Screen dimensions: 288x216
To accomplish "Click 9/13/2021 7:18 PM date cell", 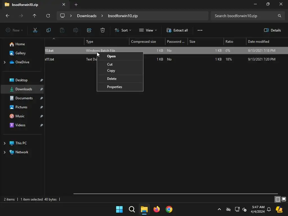I will (x=262, y=51).
